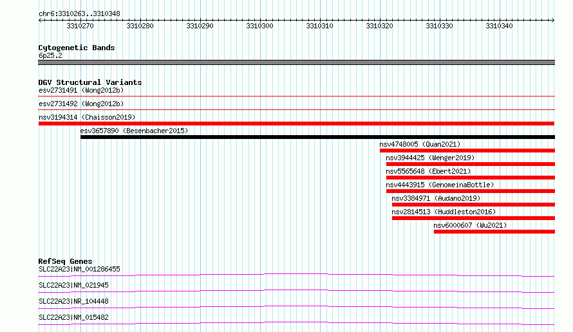
Task: Click the gray 6p25.2 cytoband bar
Action: 296,62
